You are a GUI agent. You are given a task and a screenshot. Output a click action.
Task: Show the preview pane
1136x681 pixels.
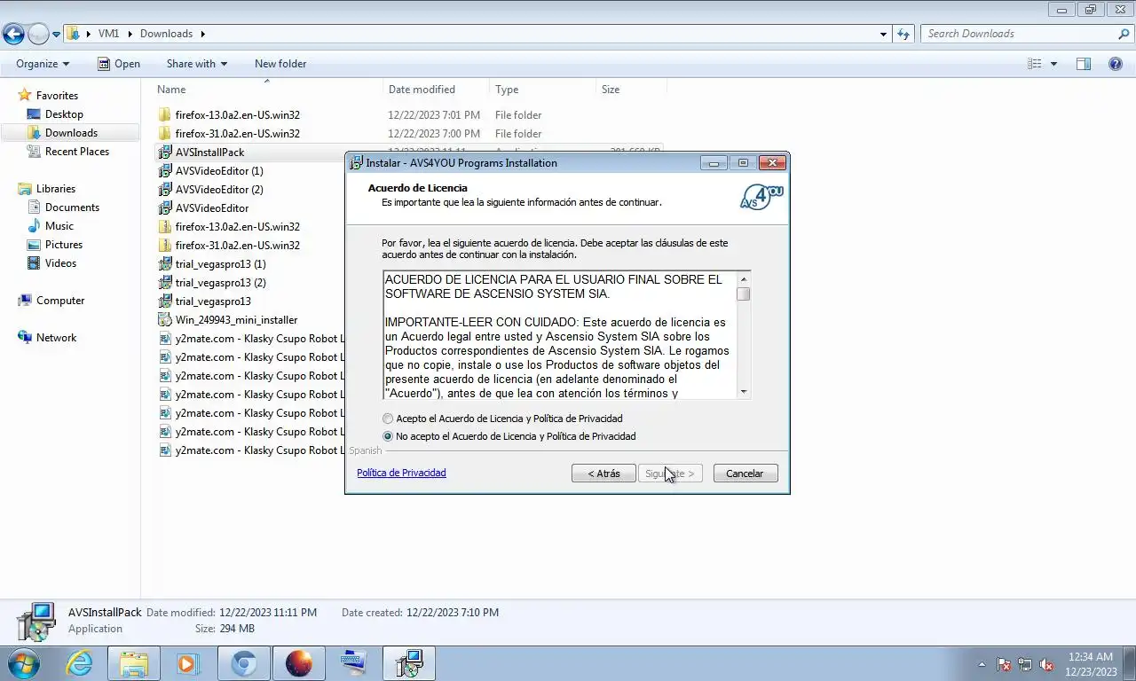[x=1084, y=64]
